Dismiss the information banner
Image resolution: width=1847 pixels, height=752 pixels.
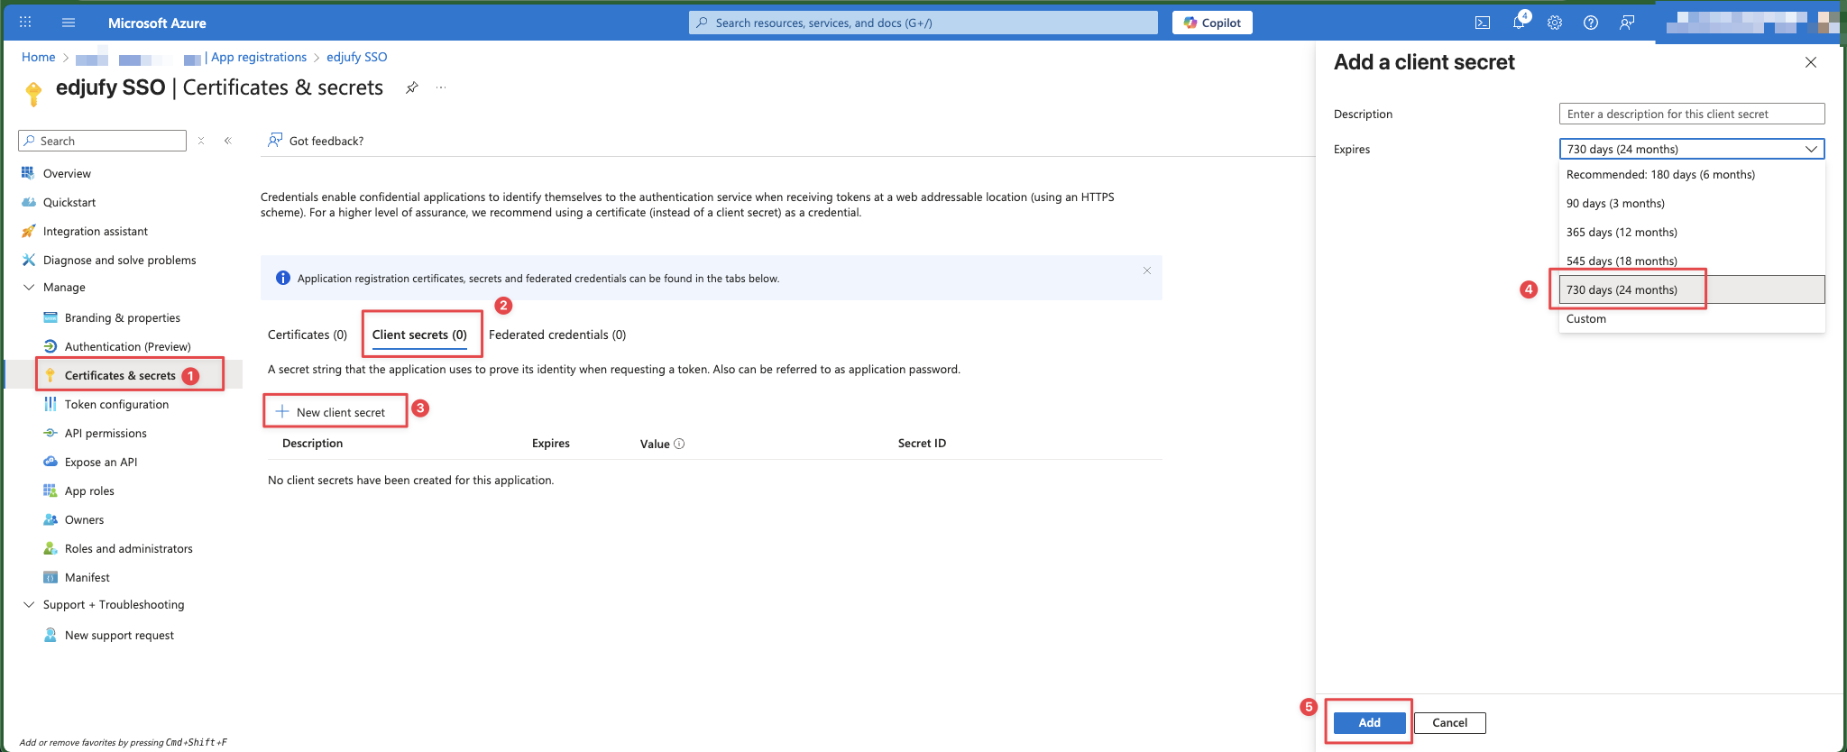pyautogui.click(x=1146, y=271)
